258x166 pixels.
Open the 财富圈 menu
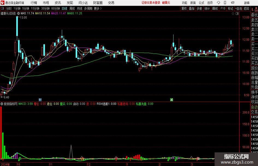[98, 3]
